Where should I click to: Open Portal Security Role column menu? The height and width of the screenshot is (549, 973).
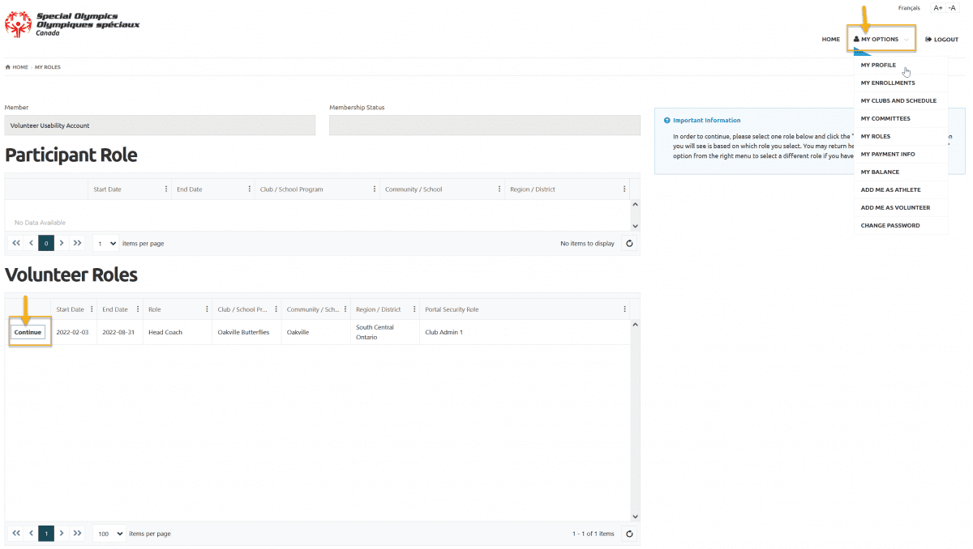tap(624, 309)
